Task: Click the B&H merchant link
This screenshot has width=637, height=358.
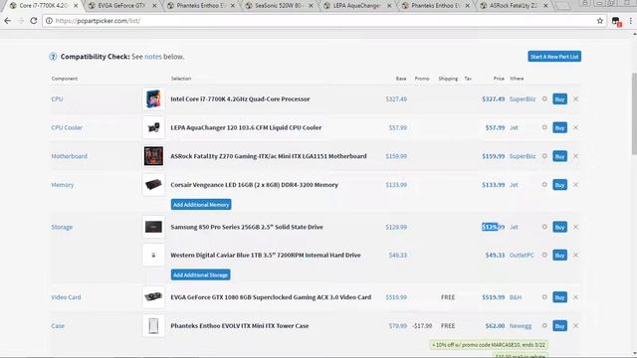Action: pyautogui.click(x=516, y=297)
